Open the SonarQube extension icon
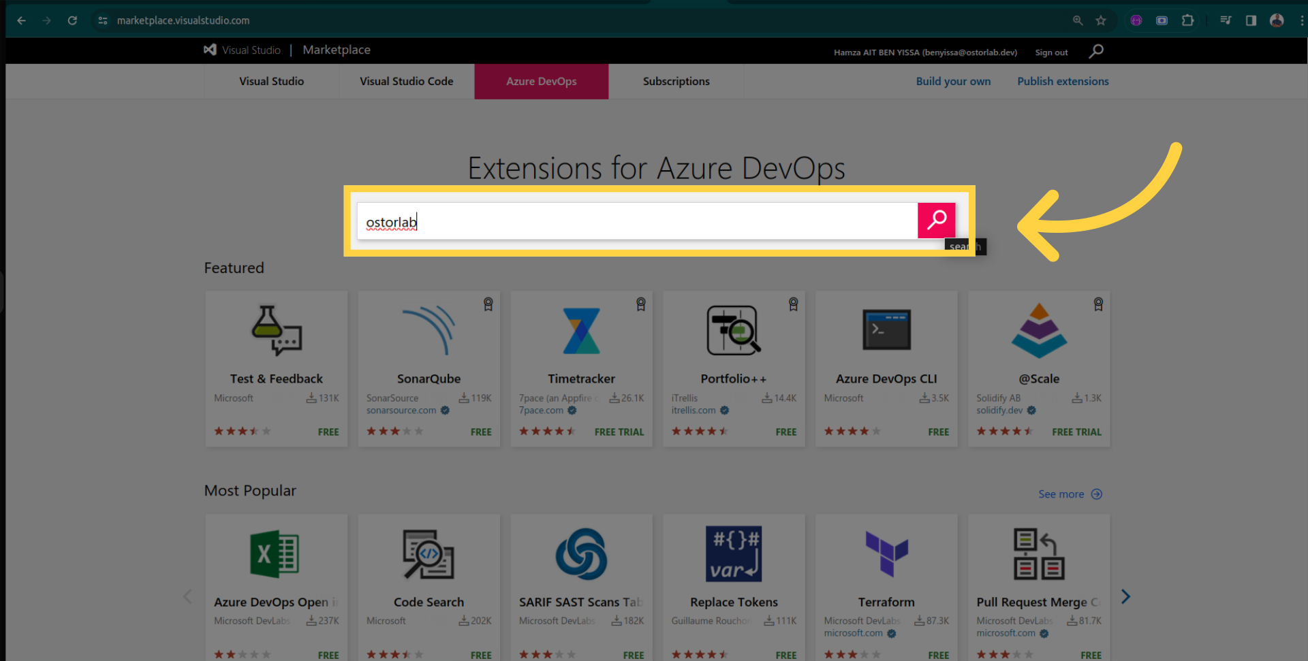The height and width of the screenshot is (661, 1308). click(429, 331)
